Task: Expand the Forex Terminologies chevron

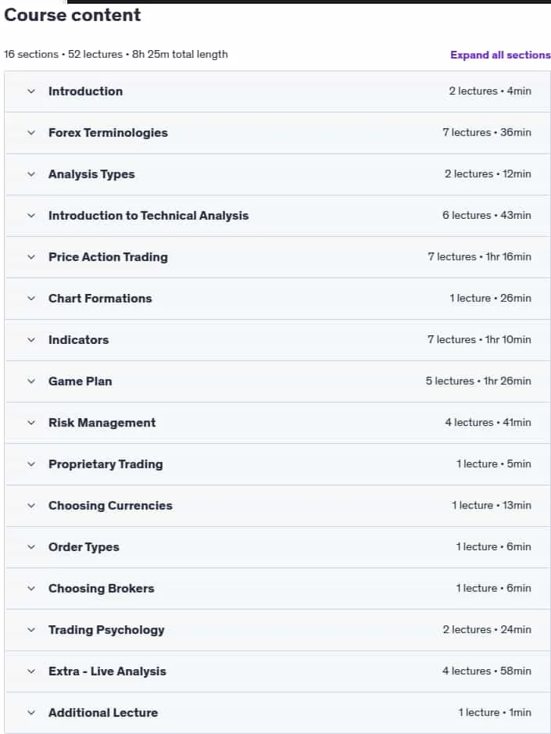Action: 31,133
